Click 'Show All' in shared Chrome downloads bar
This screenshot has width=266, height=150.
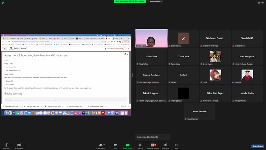123,106
